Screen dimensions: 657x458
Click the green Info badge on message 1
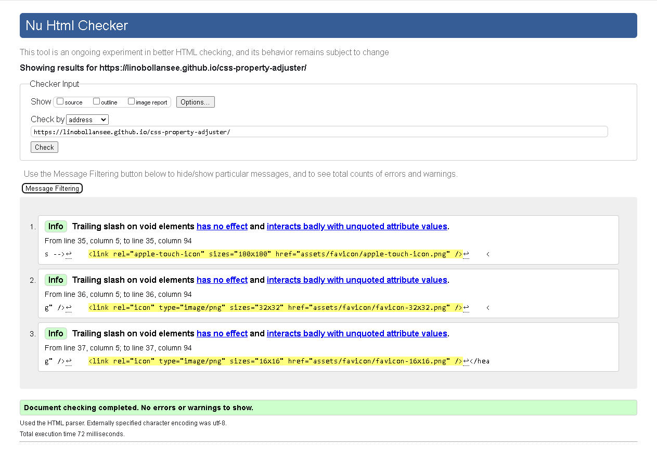(x=56, y=226)
